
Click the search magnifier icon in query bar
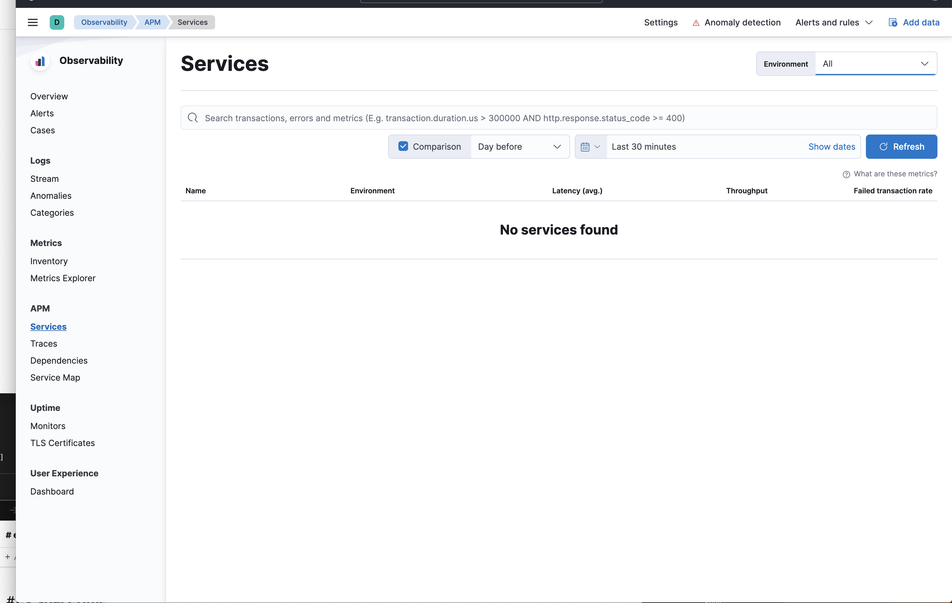(193, 118)
